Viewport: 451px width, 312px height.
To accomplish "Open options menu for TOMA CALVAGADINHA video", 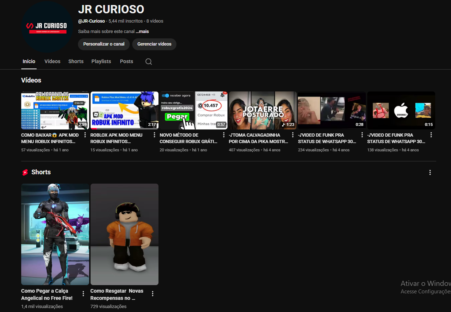I will click(x=293, y=135).
